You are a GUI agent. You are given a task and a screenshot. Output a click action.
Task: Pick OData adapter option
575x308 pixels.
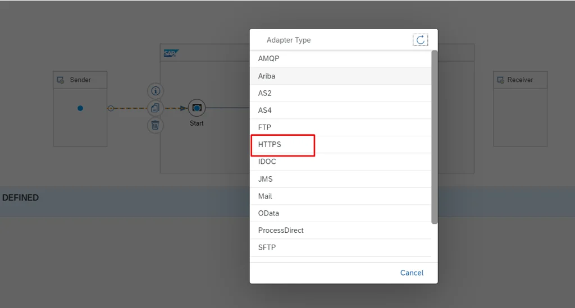(268, 213)
